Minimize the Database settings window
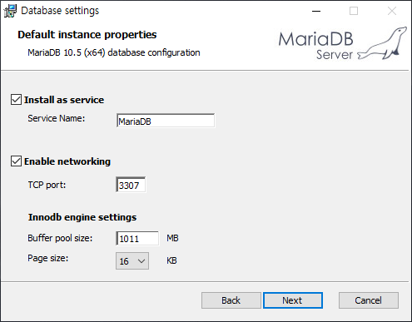Screen dimensions: 412x322 316,11
